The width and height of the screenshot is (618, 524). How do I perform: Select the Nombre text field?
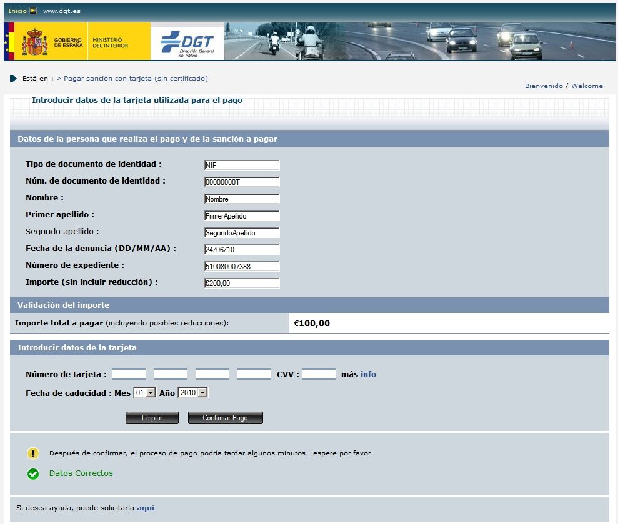coord(242,199)
